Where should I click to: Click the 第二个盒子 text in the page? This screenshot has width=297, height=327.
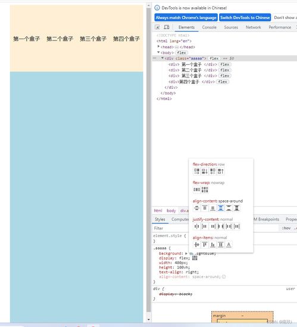coord(60,39)
